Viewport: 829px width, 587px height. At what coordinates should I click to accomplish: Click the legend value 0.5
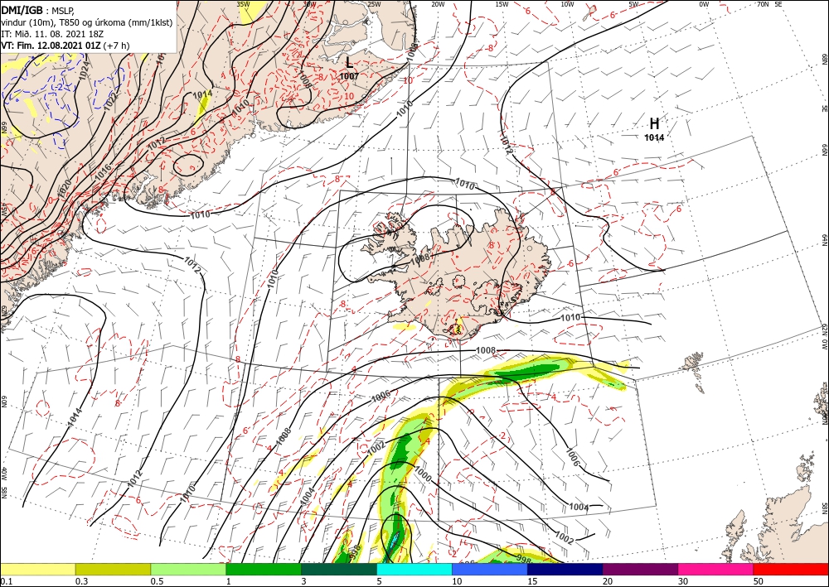pos(157,581)
